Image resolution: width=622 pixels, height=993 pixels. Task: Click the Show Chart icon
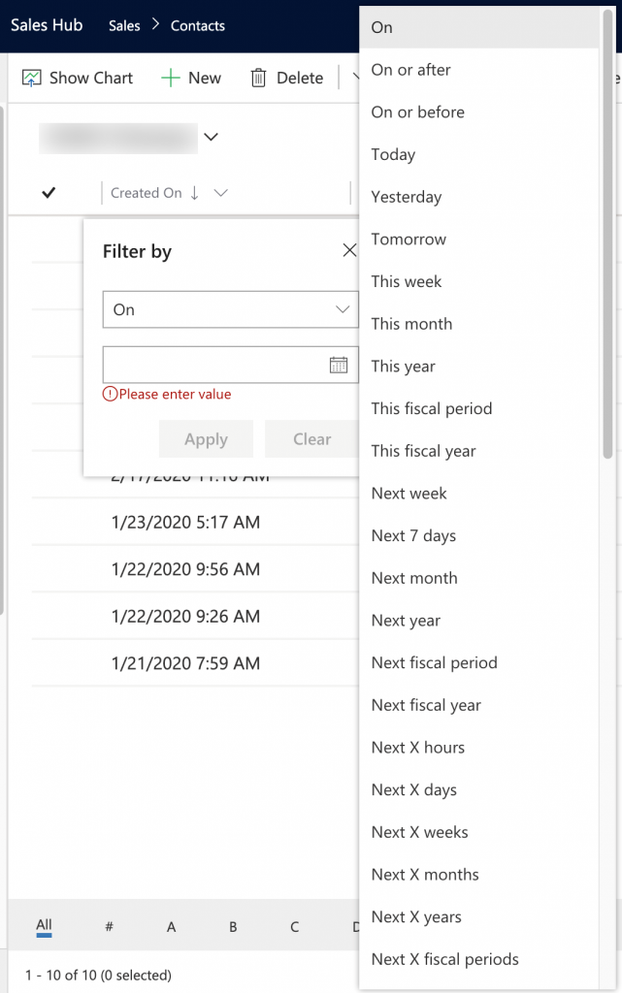point(29,77)
